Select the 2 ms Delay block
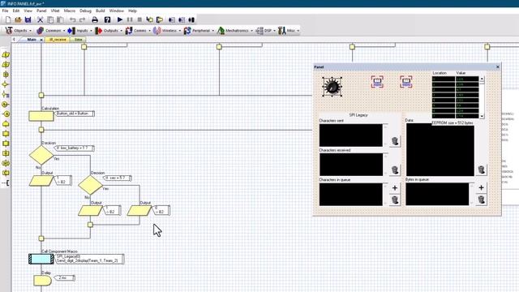The width and height of the screenshot is (519, 292). click(42, 281)
